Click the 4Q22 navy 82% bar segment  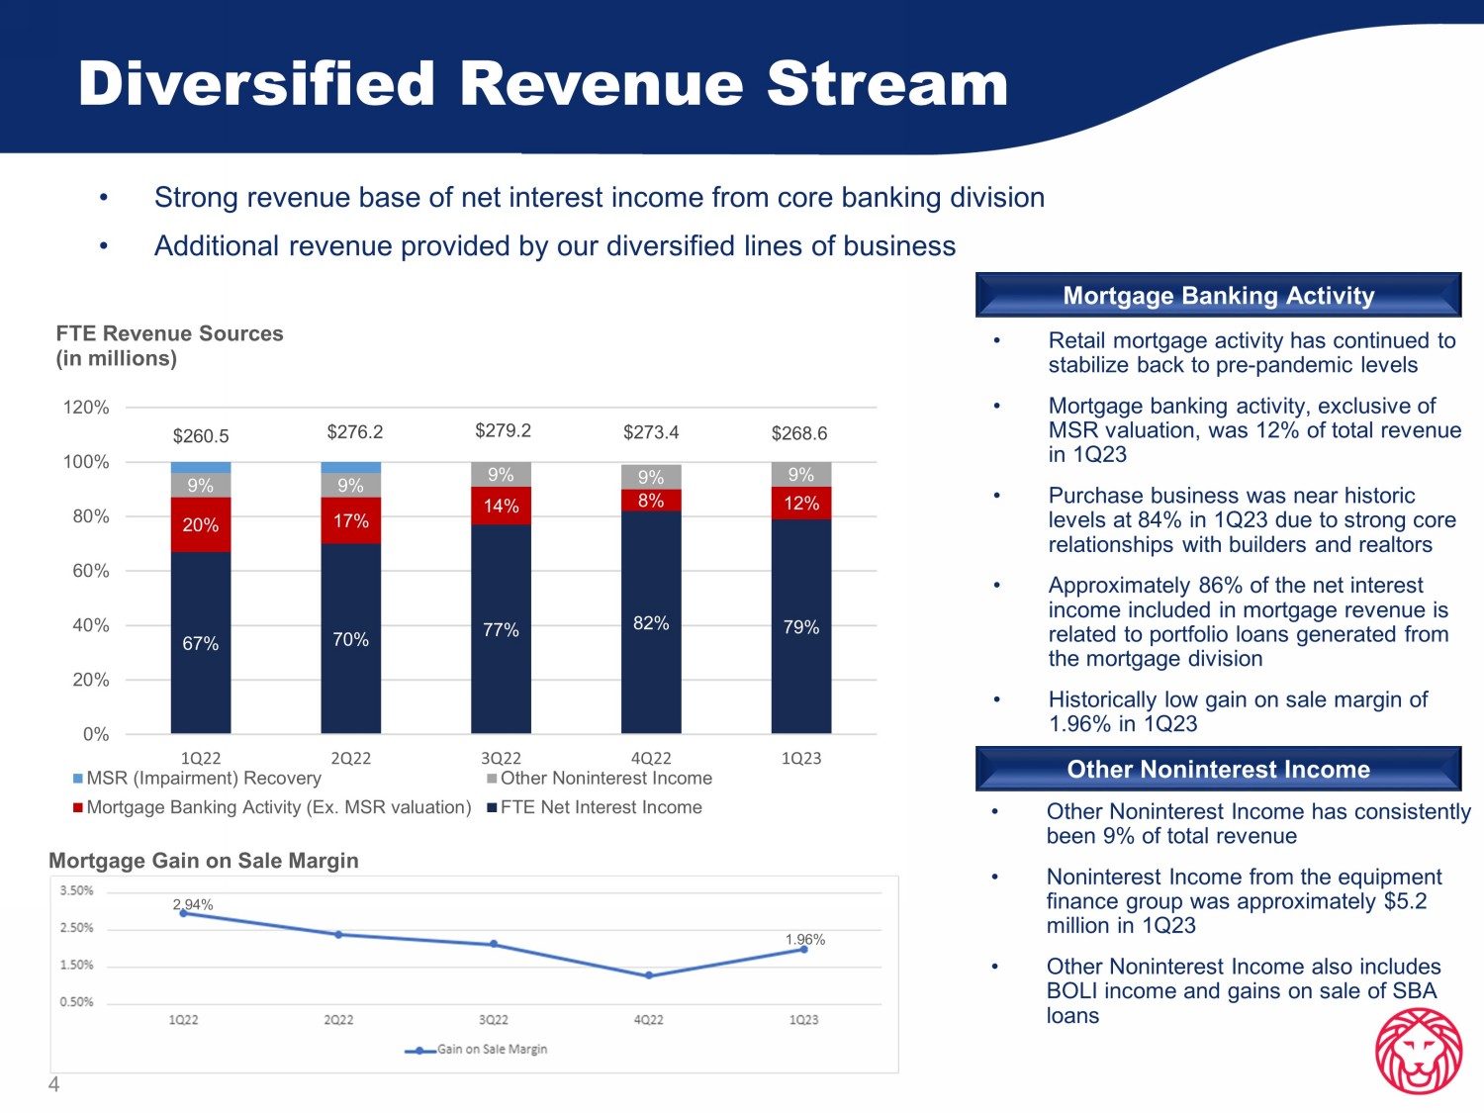click(651, 622)
